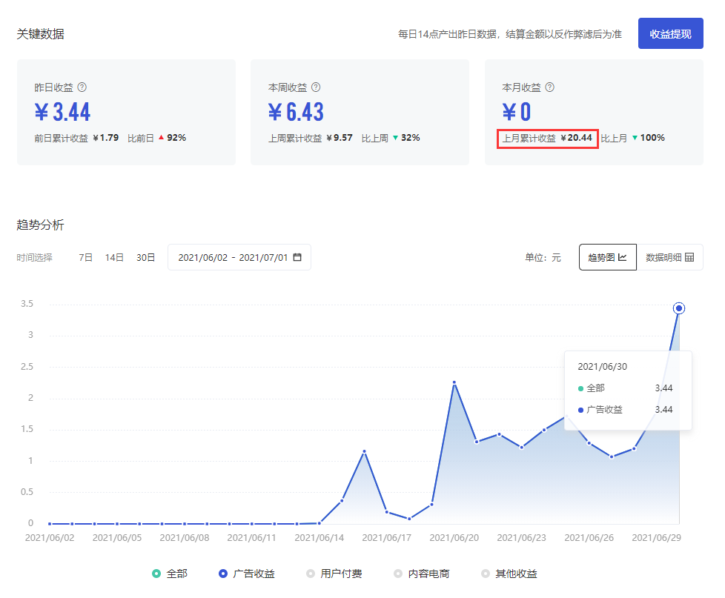Select the 14日 time range

click(114, 257)
